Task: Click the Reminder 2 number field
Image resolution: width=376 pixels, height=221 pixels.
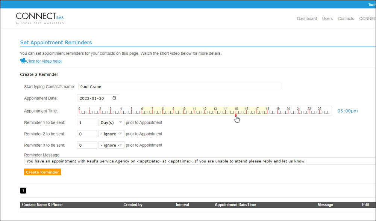Action: coord(87,134)
